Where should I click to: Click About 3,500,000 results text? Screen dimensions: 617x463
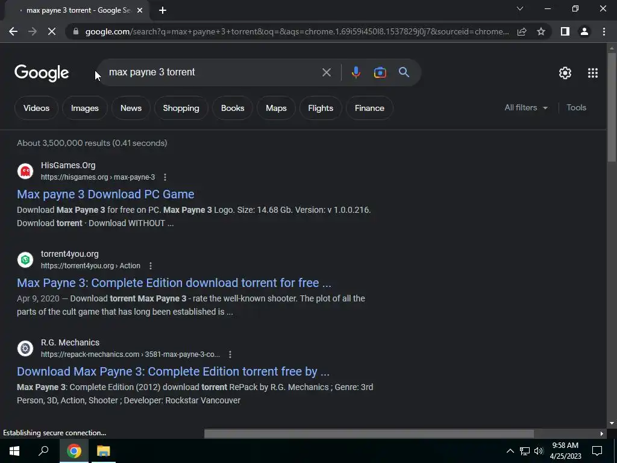[x=92, y=143]
